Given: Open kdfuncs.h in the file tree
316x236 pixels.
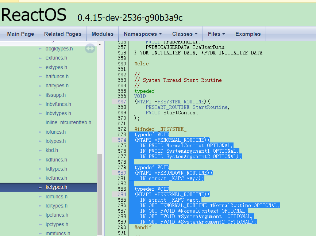Looking at the screenshot, I should (x=56, y=160).
